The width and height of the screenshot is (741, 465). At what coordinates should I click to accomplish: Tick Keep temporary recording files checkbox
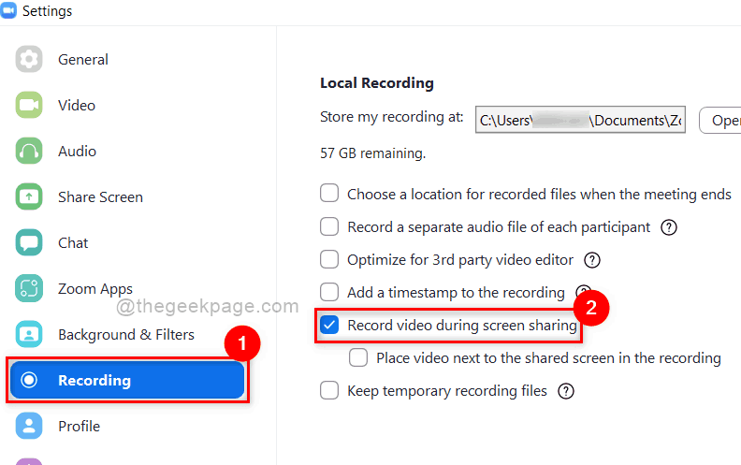tap(329, 391)
